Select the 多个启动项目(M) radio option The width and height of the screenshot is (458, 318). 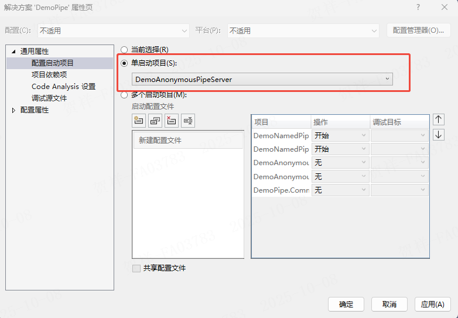pos(124,95)
